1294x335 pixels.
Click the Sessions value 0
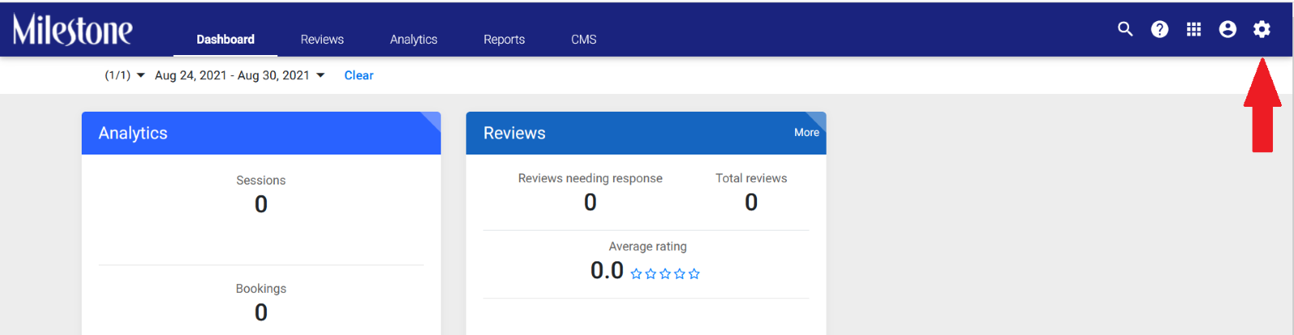click(x=261, y=204)
